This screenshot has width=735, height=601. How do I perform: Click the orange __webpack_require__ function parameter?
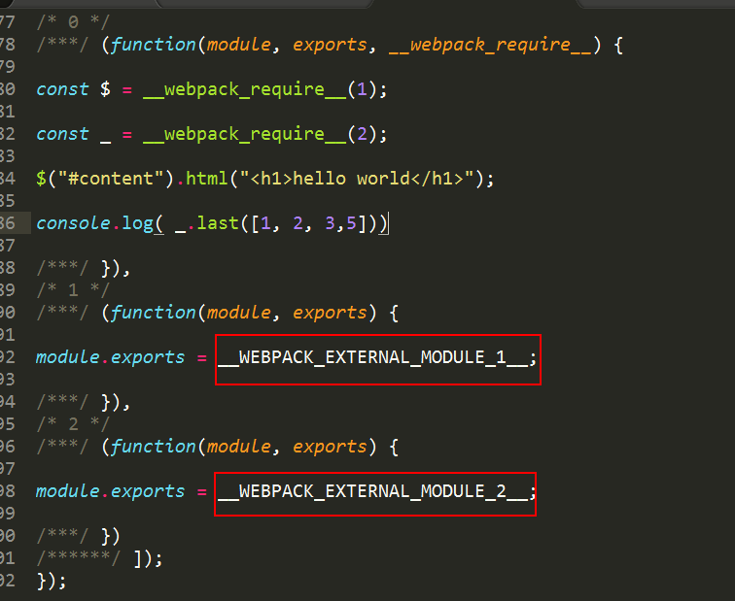click(x=490, y=46)
